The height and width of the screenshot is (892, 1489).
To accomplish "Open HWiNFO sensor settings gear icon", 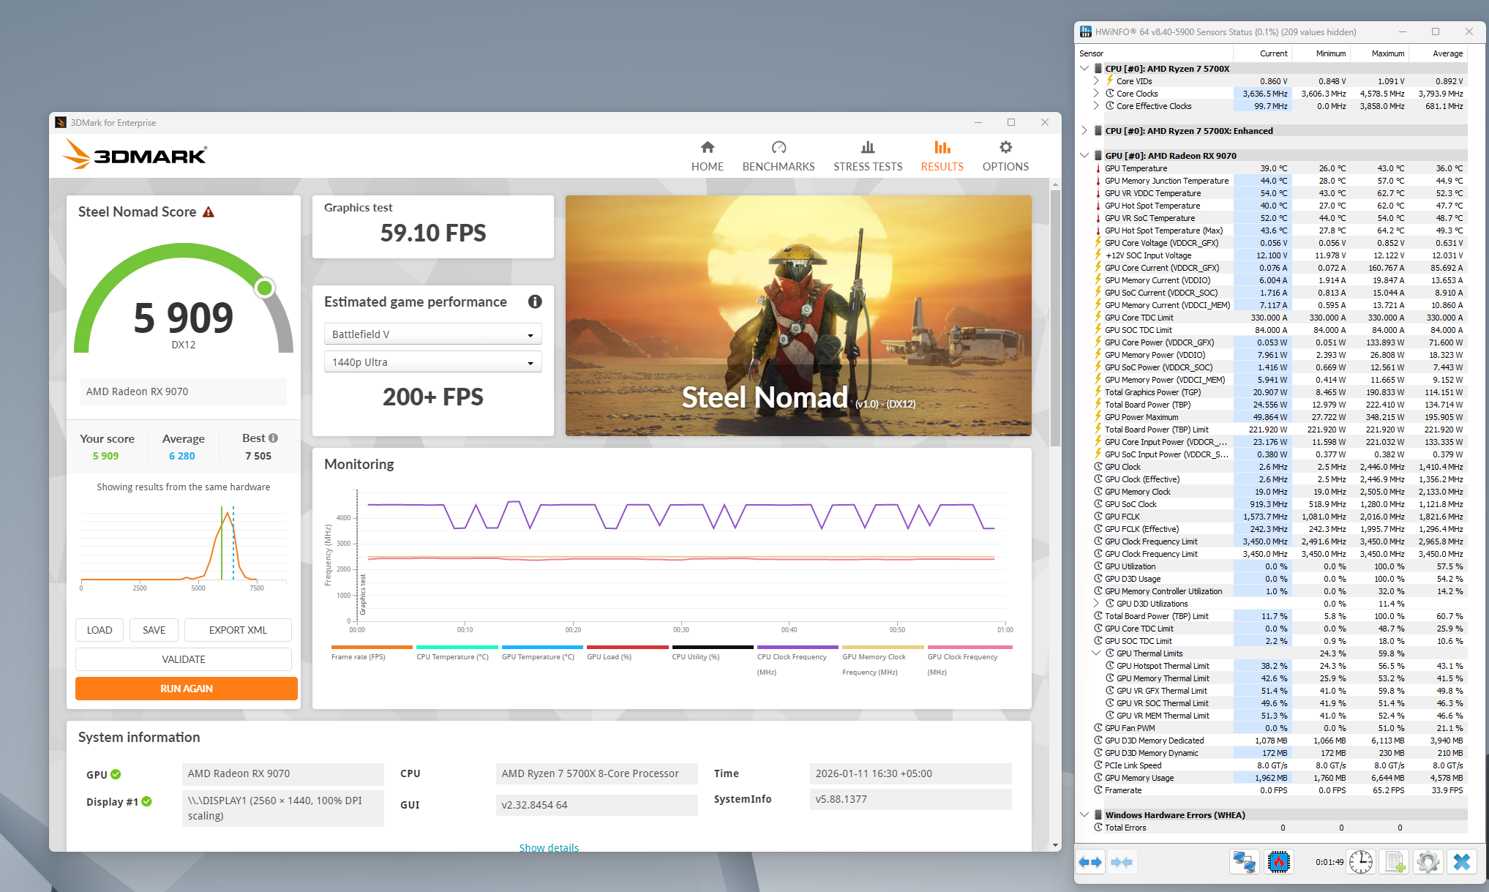I will pyautogui.click(x=1428, y=862).
